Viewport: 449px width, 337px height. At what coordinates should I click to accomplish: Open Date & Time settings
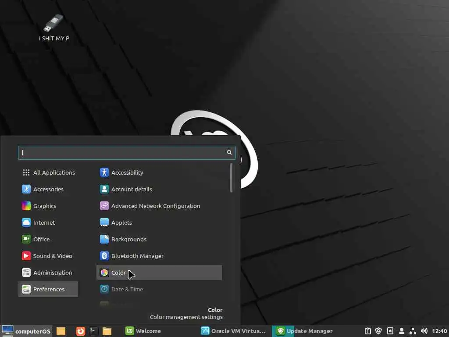click(159, 289)
